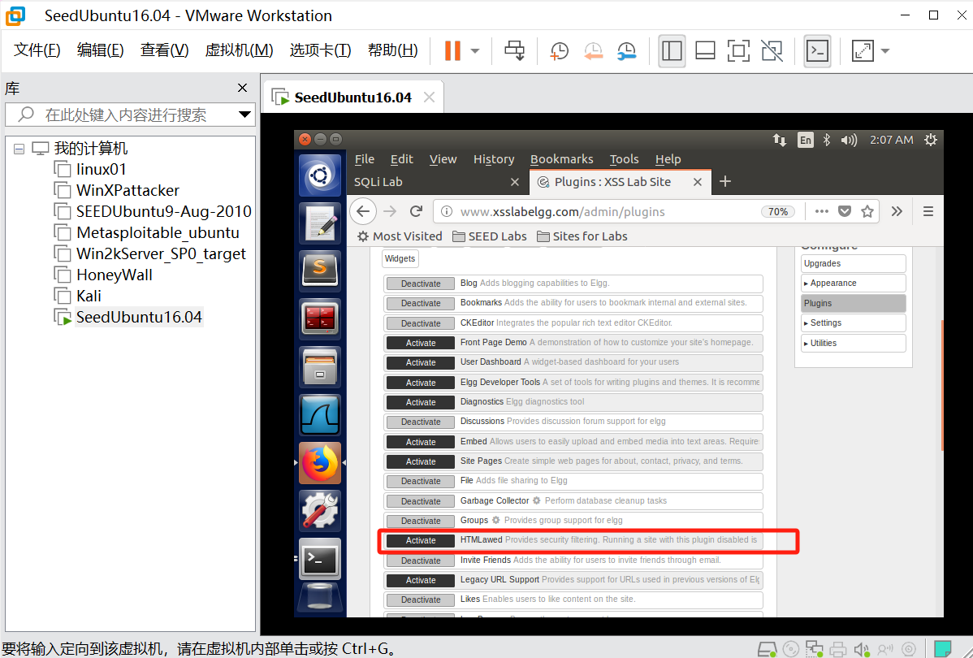973x658 pixels.
Task: Open the SEED Labs bookmarks folder
Action: [490, 236]
